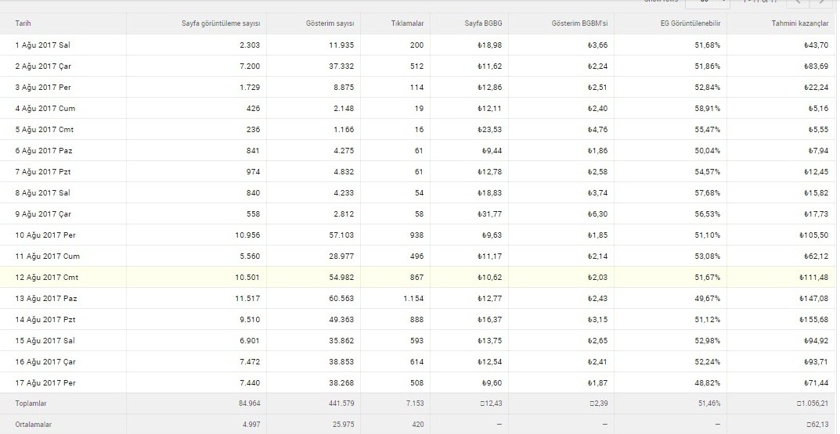
Task: Select the 13 Ağu 2017 Paz row
Action: 420,298
